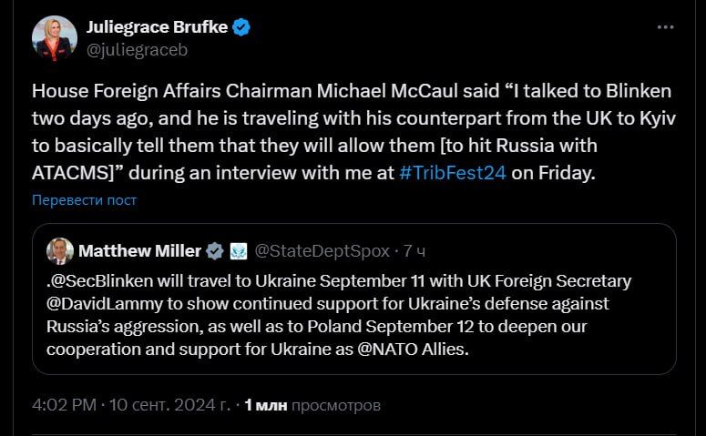
Task: Click "Перевести пост" to translate the post
Action: pos(84,199)
